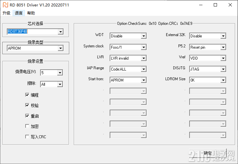This screenshot has height=164, width=238.
Task: Maximize the RD 8051 Driver window
Action: tap(215, 5)
